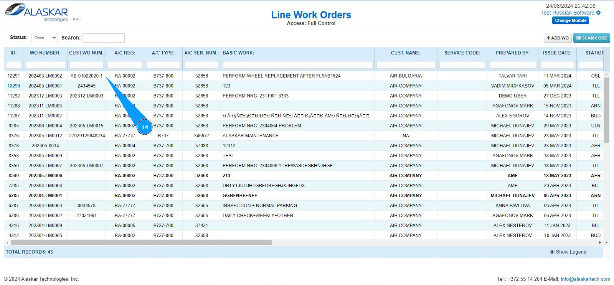Viewport: 614px width, 285px height.
Task: Click the Add WO button
Action: (558, 38)
